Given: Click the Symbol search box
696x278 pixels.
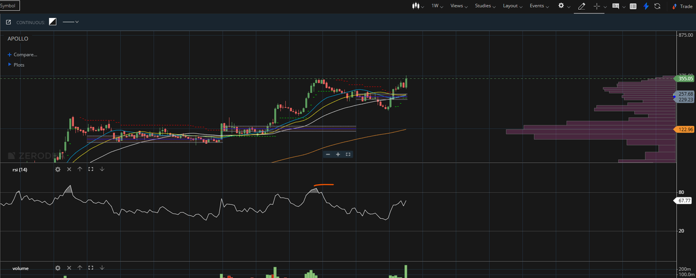Looking at the screenshot, I should pos(10,6).
